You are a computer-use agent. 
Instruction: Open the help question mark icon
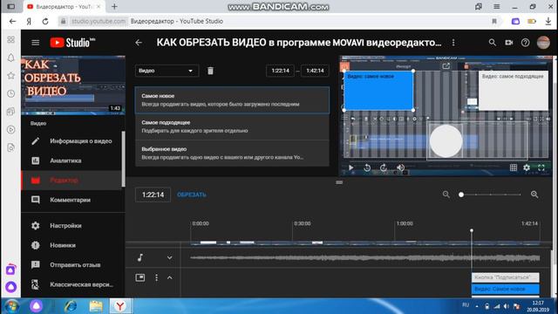[525, 43]
